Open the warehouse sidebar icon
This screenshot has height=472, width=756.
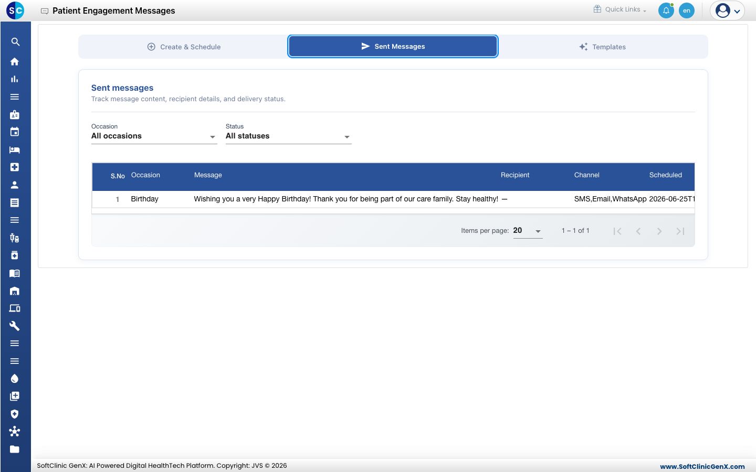pyautogui.click(x=15, y=291)
